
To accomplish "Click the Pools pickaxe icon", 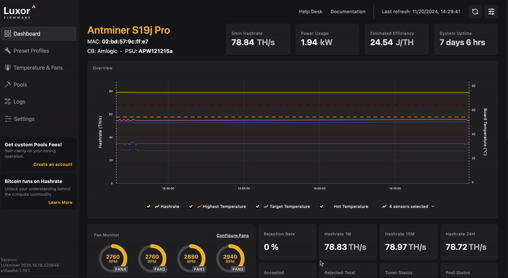I will [8, 85].
